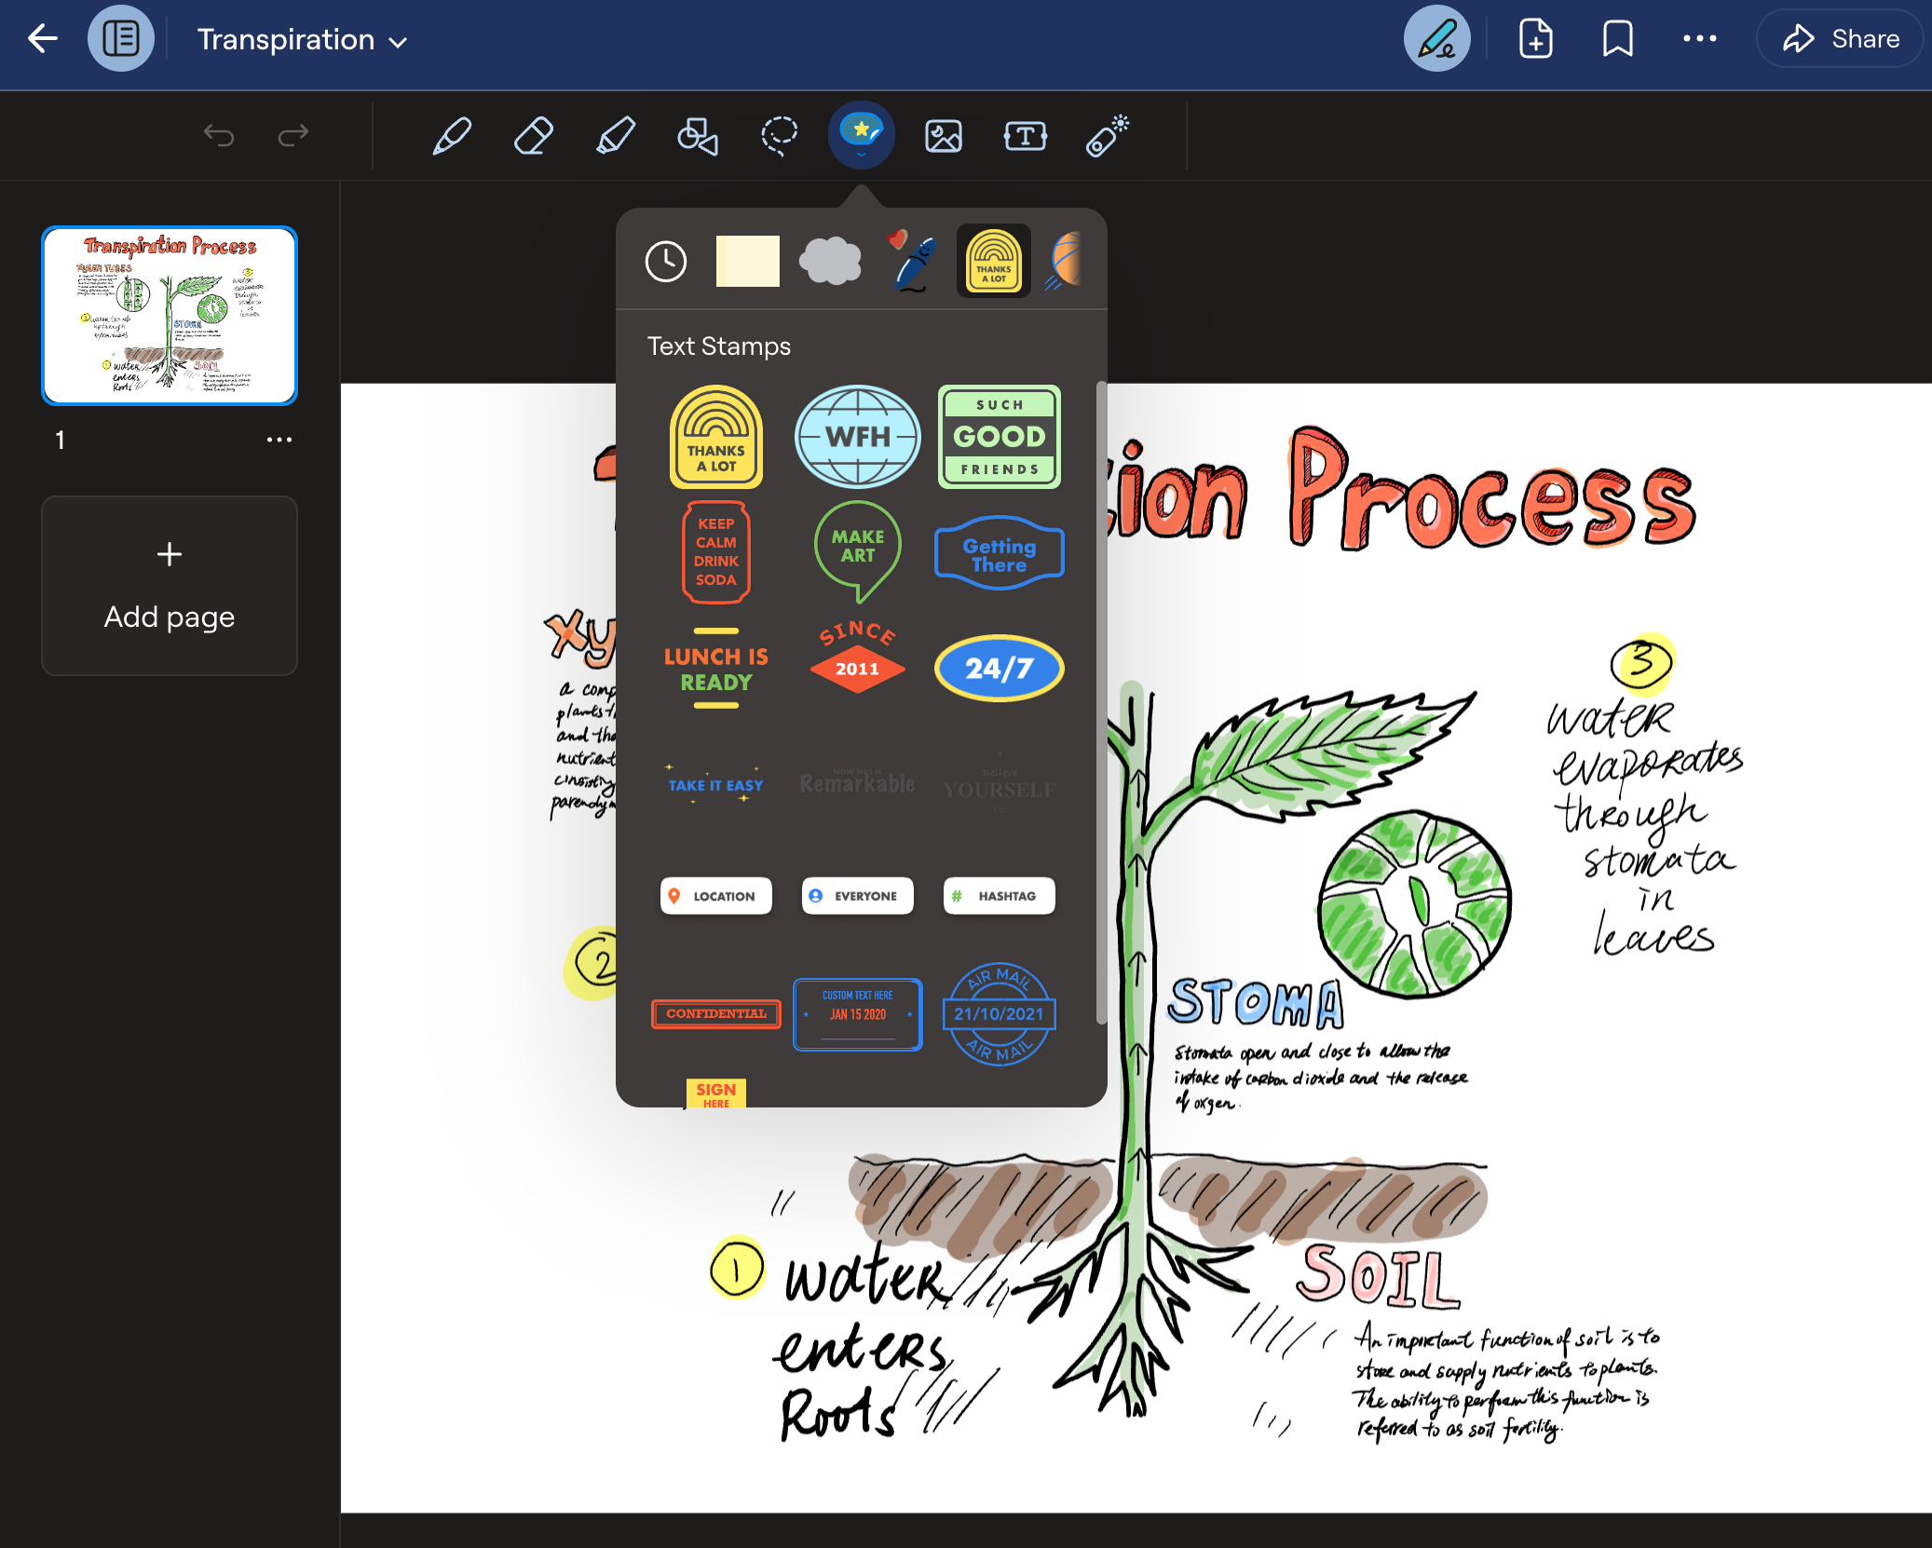Select the Lasso selection tool

pyautogui.click(x=779, y=136)
